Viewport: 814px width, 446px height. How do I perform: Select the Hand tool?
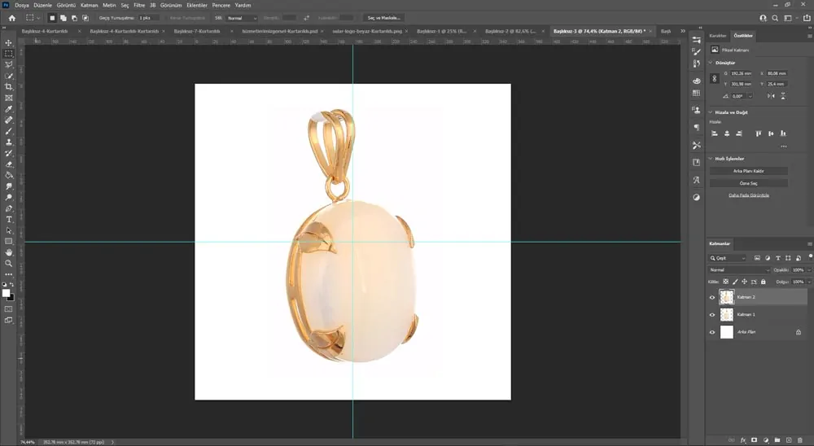point(9,252)
